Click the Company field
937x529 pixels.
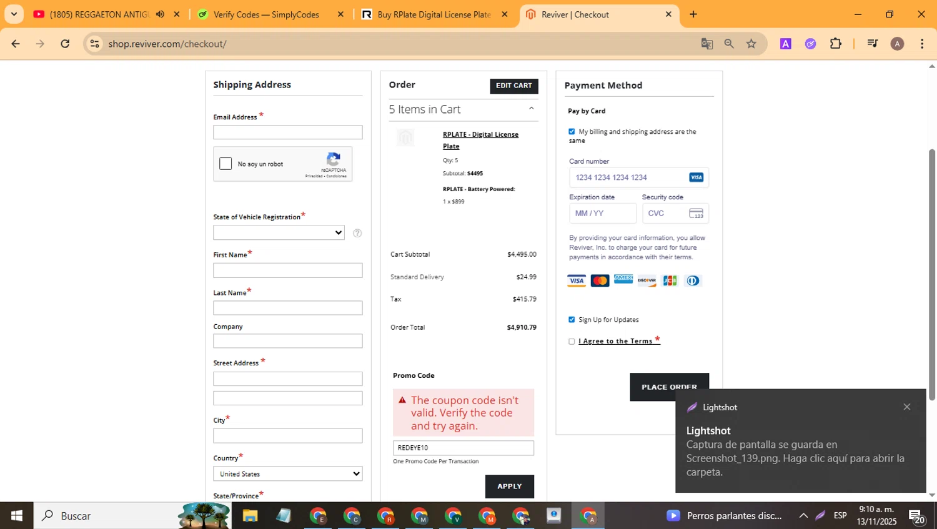288,341
